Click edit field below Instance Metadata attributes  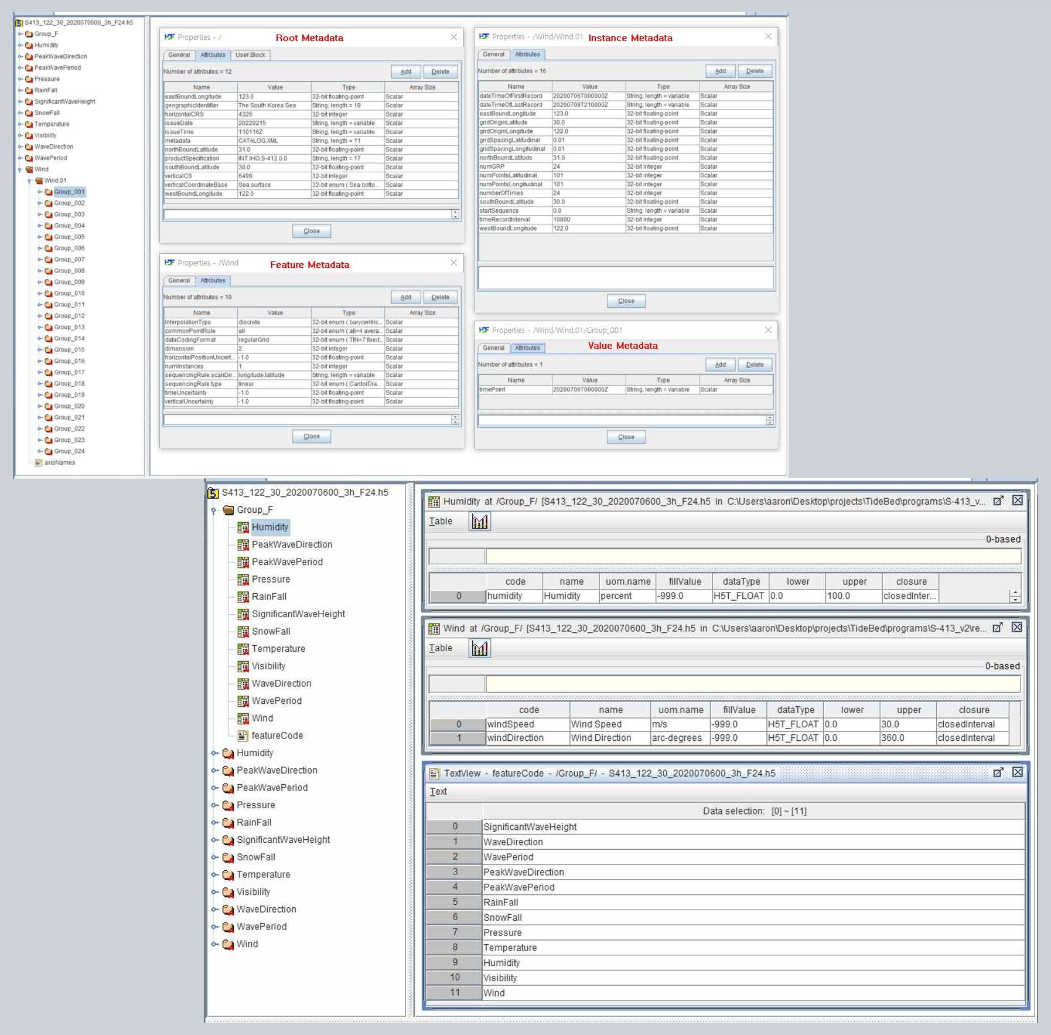[x=626, y=278]
